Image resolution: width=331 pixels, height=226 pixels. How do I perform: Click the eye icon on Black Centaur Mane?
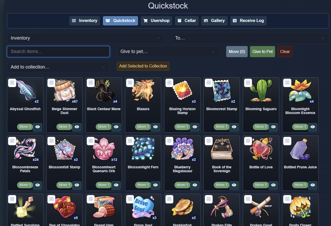tap(116, 127)
